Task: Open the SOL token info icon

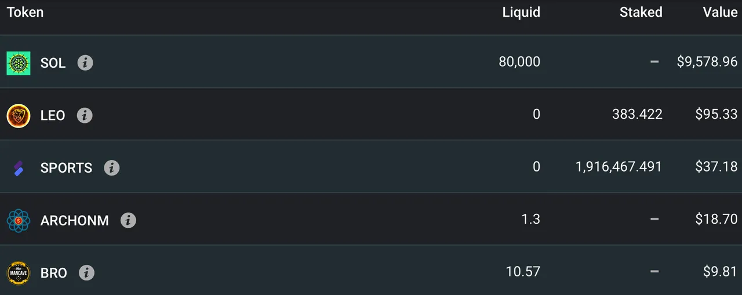Action: [85, 63]
